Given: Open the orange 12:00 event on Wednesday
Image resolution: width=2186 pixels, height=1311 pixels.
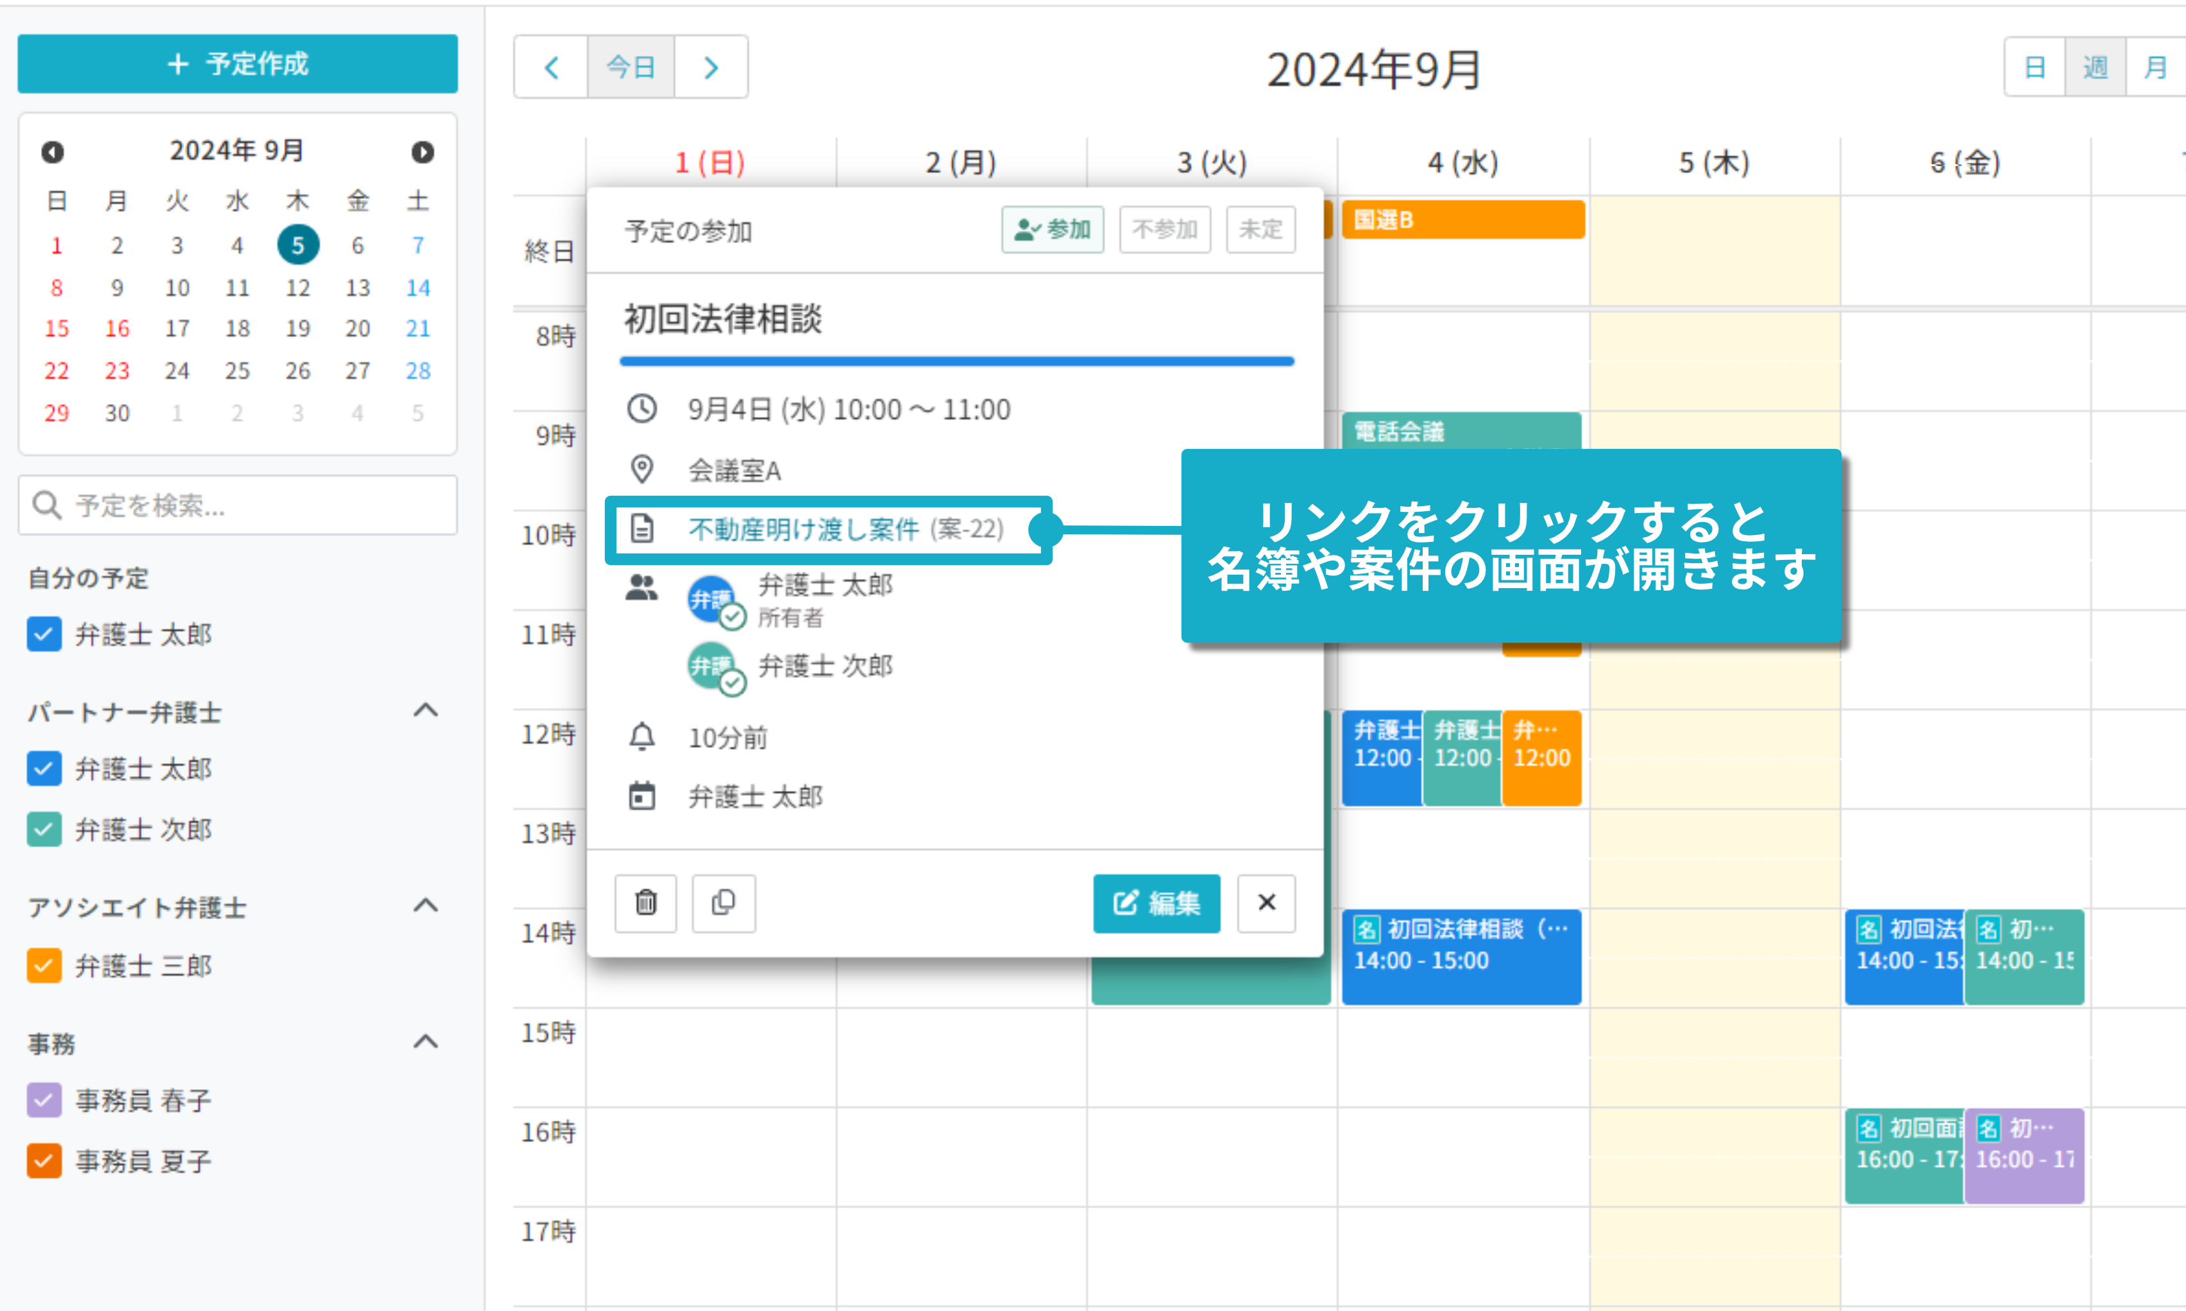Looking at the screenshot, I should (1542, 758).
